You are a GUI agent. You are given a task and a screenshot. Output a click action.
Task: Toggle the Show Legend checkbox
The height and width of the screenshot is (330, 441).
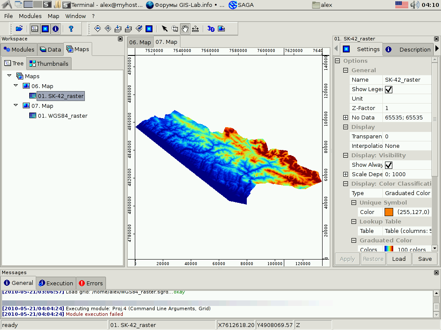tap(388, 89)
